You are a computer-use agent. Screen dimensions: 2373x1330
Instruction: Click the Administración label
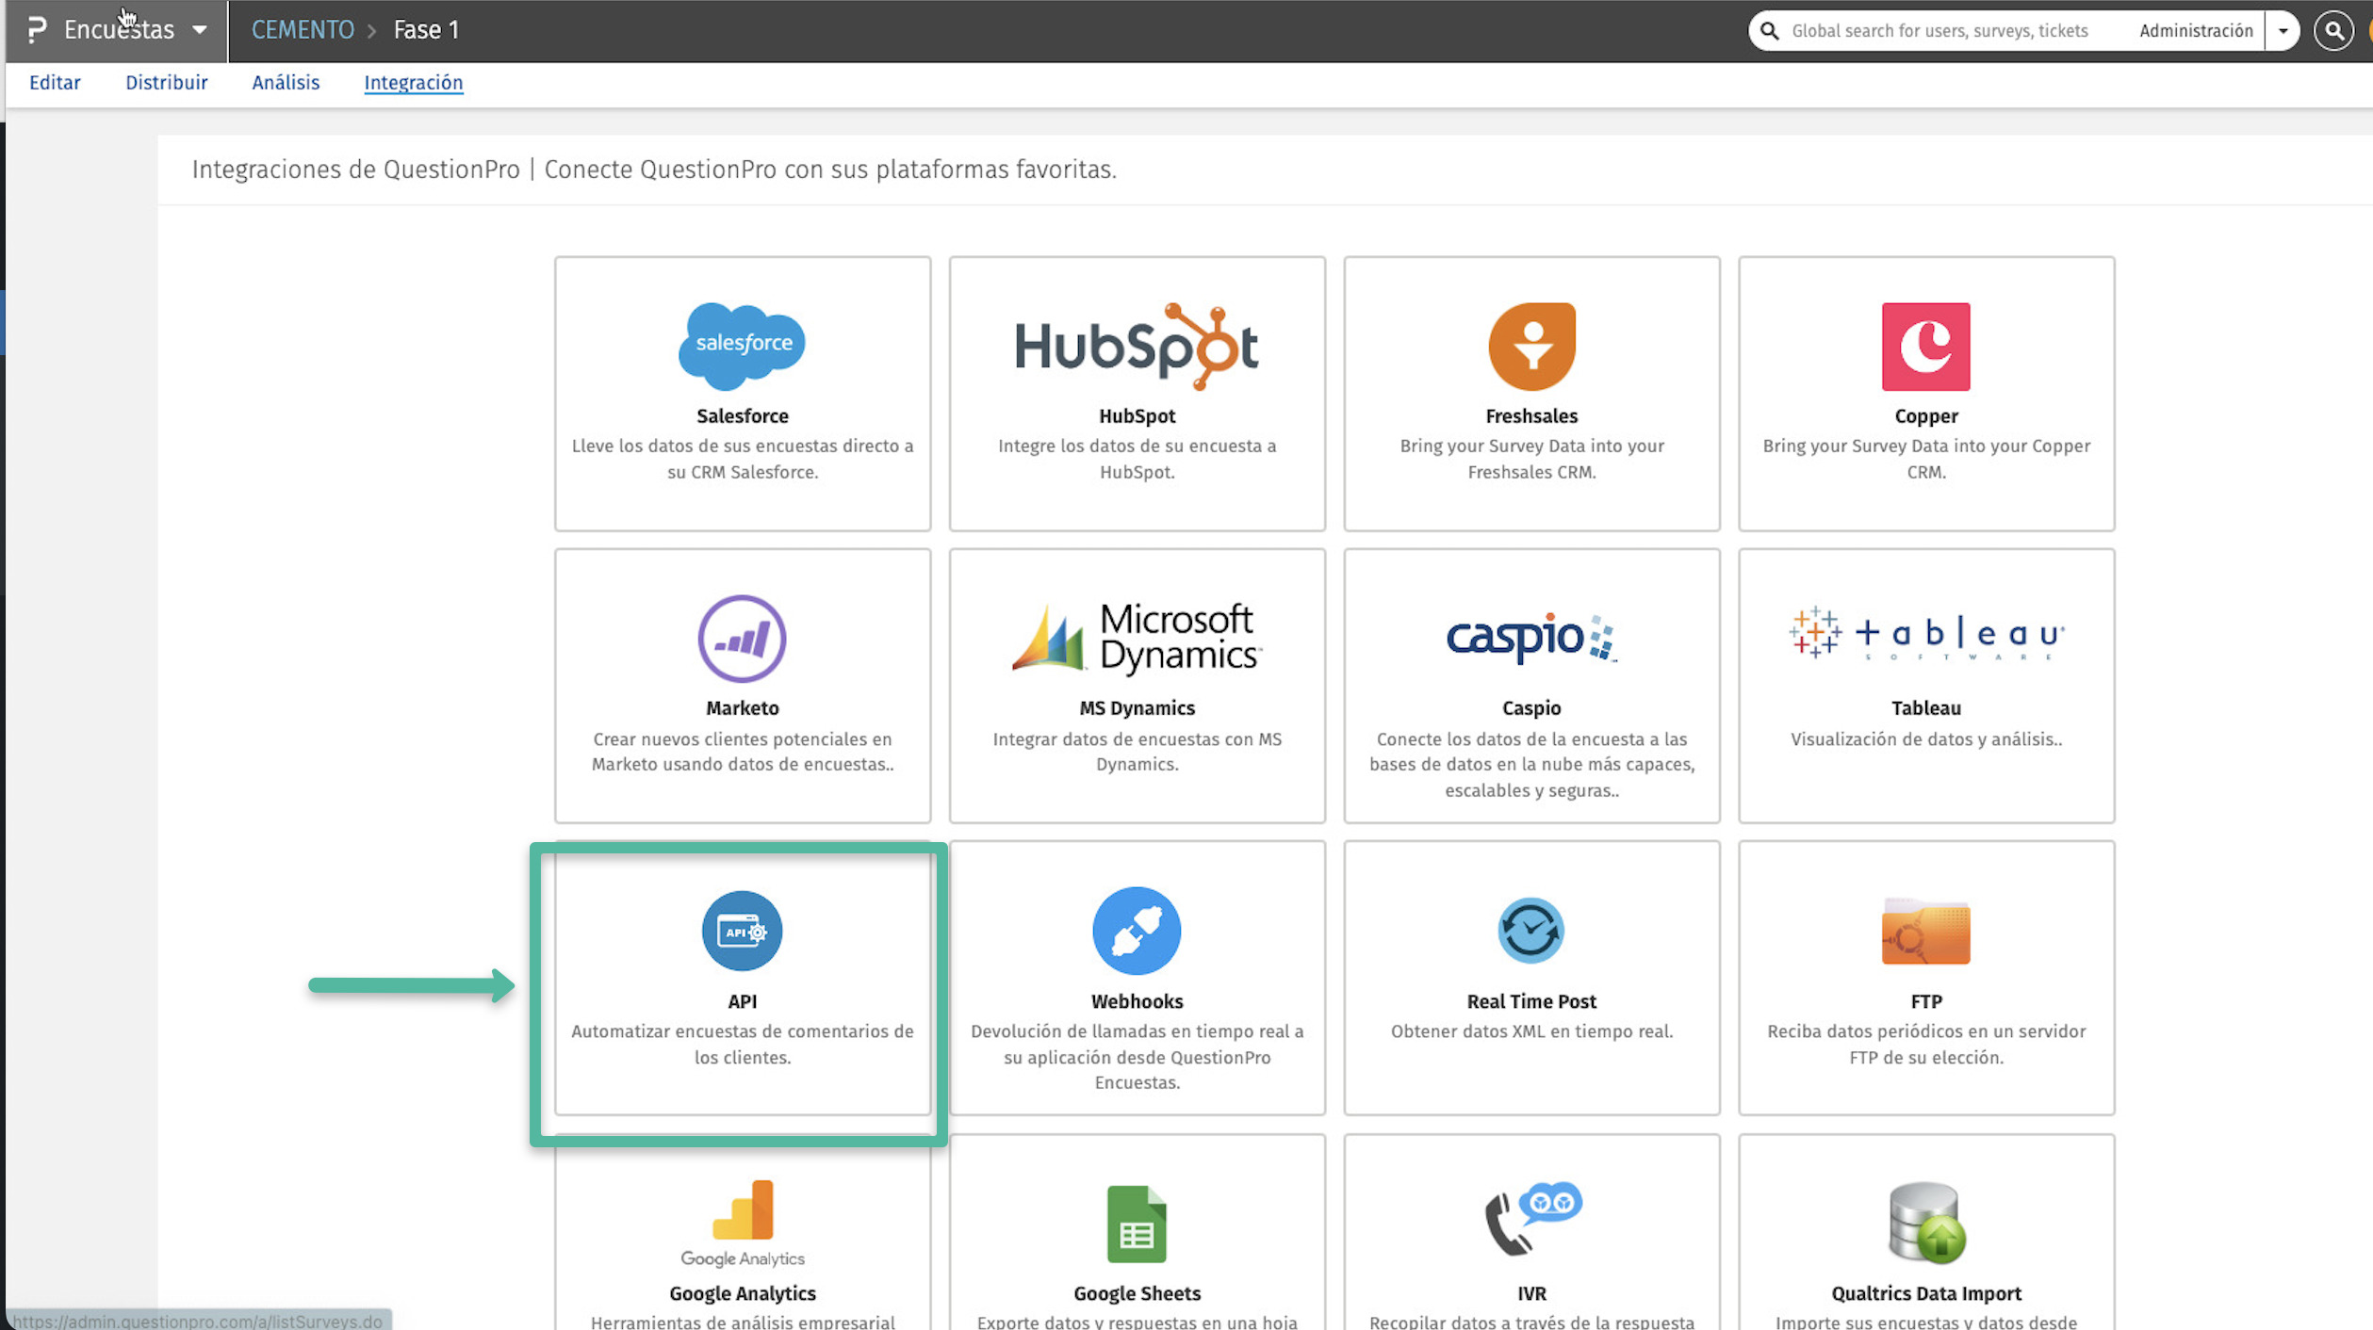[x=2196, y=31]
